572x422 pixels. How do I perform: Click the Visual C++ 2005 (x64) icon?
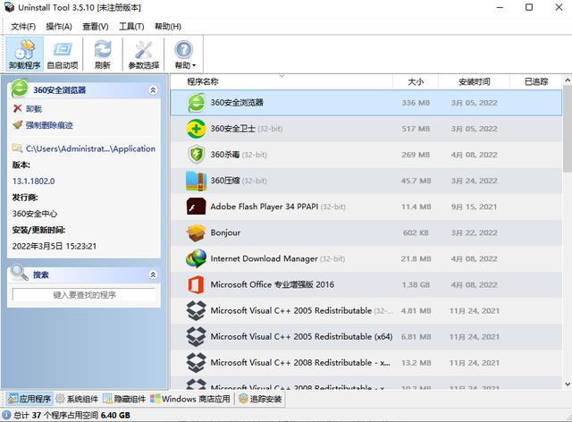197,336
